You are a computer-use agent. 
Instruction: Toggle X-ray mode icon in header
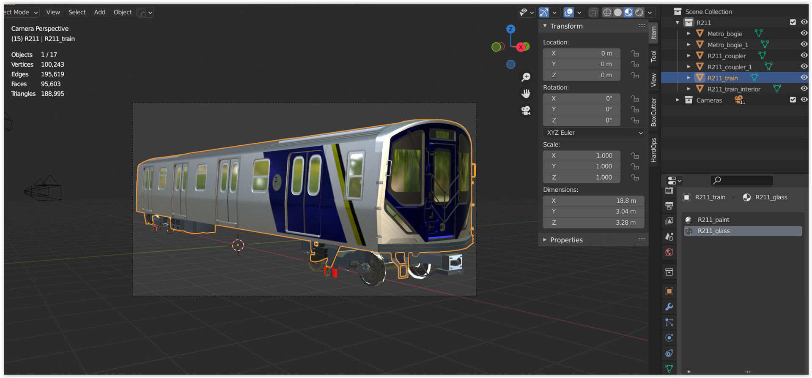pyautogui.click(x=593, y=13)
